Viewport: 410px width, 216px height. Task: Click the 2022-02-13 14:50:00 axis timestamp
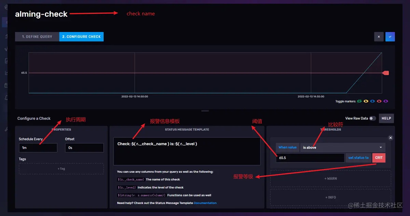135,97
